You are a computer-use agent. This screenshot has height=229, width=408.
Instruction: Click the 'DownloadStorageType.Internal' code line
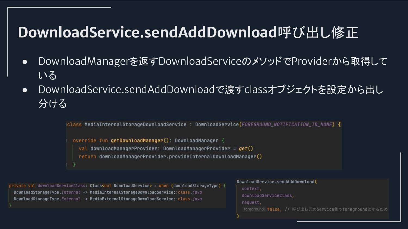[x=108, y=192]
